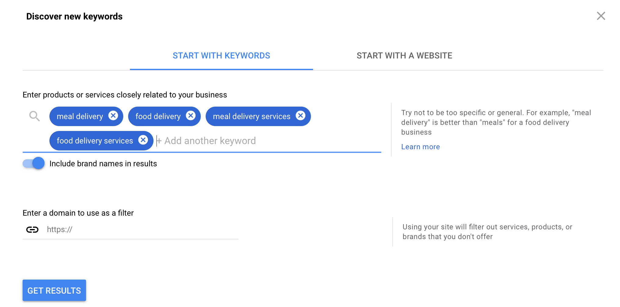Remove the "meal delivery services" keyword chip
This screenshot has width=620, height=307.
click(301, 116)
